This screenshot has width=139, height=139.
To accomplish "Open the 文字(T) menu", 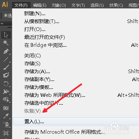I will (x=78, y=5).
